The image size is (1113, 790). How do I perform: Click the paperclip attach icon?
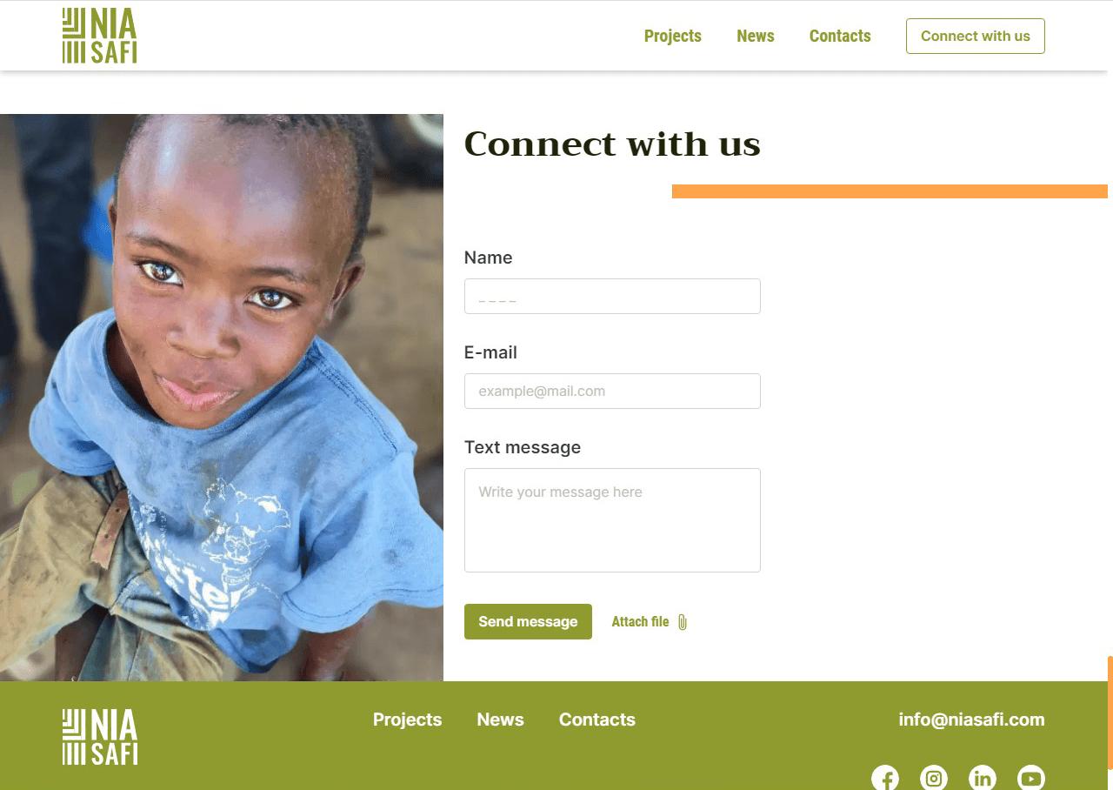tap(682, 622)
